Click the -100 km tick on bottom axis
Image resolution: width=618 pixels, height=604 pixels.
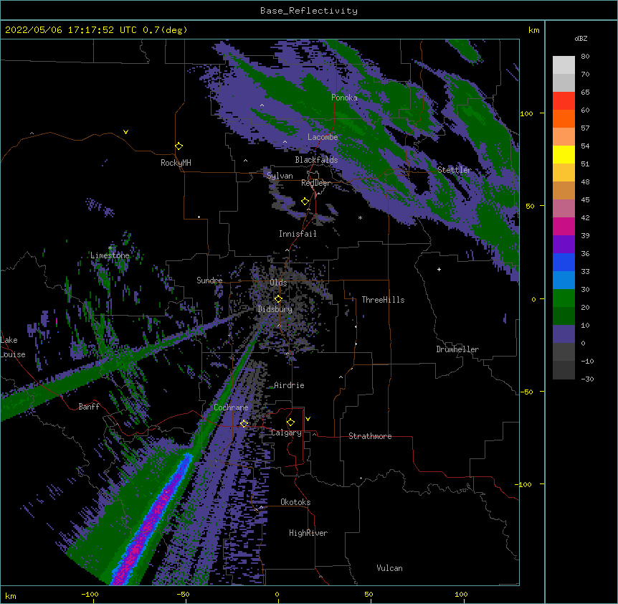click(x=90, y=595)
